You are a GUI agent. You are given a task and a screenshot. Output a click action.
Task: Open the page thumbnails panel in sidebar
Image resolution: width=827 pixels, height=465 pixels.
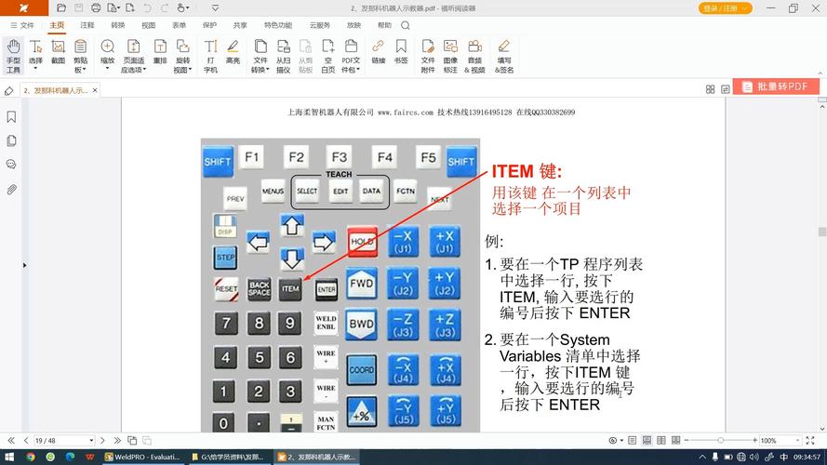(x=11, y=140)
